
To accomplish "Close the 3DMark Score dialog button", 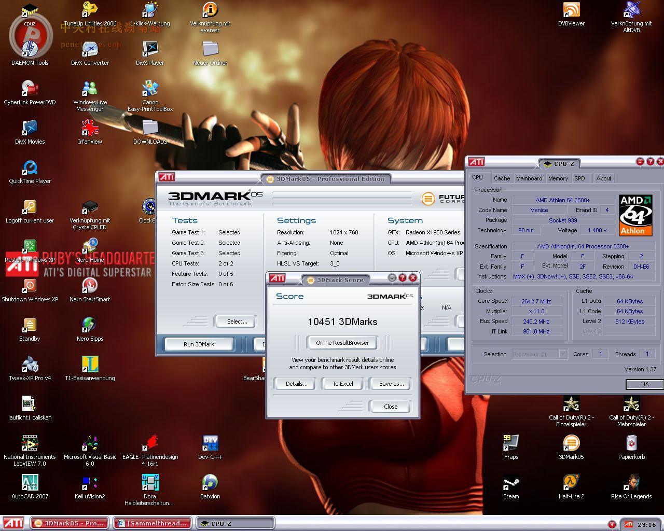I will (x=391, y=407).
